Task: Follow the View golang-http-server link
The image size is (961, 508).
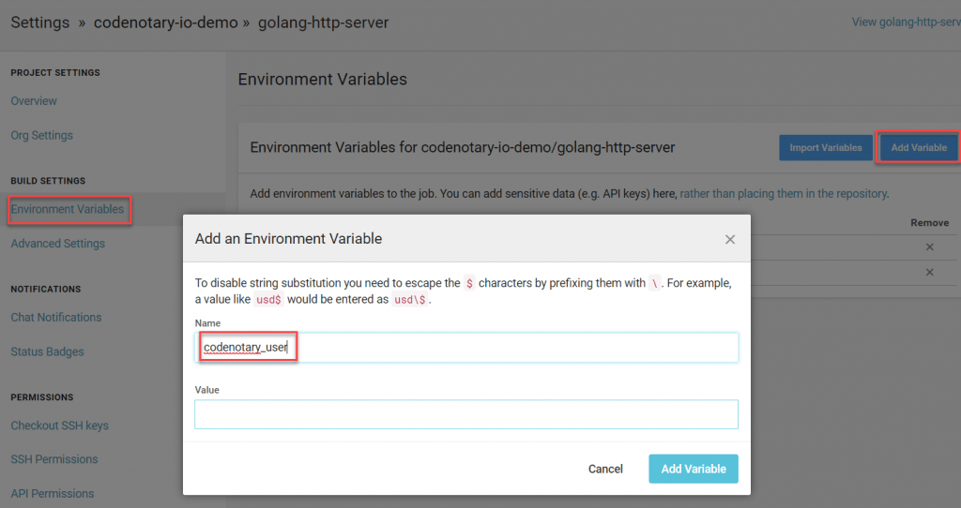Action: (x=906, y=22)
